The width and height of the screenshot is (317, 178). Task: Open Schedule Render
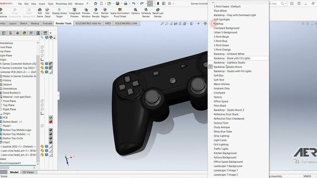(146, 13)
